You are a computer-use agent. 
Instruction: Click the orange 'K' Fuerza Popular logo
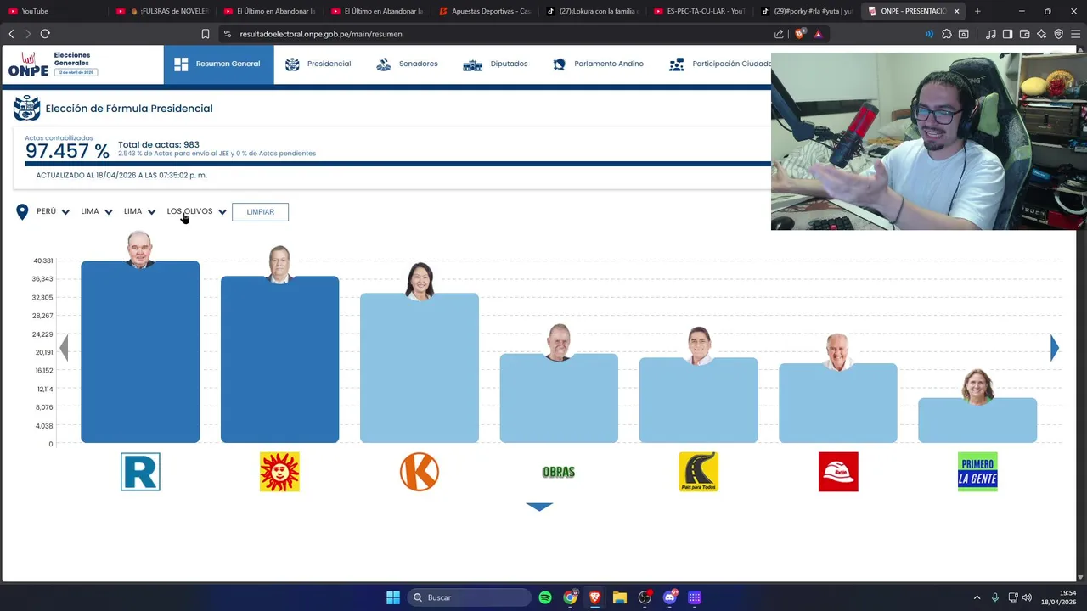coord(420,472)
